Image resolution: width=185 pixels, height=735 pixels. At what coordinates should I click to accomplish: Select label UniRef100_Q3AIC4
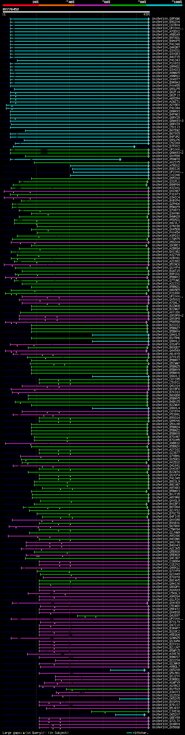166,197
